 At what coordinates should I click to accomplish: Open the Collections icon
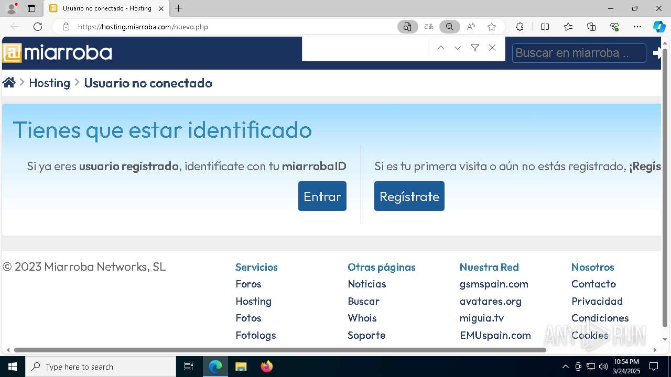[x=591, y=27]
